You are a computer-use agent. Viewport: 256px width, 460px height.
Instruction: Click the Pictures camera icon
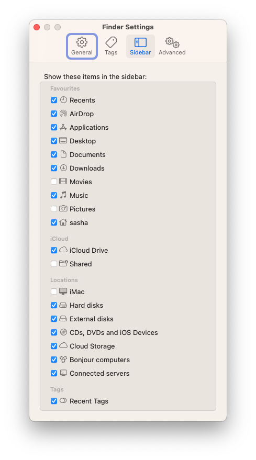pos(63,209)
